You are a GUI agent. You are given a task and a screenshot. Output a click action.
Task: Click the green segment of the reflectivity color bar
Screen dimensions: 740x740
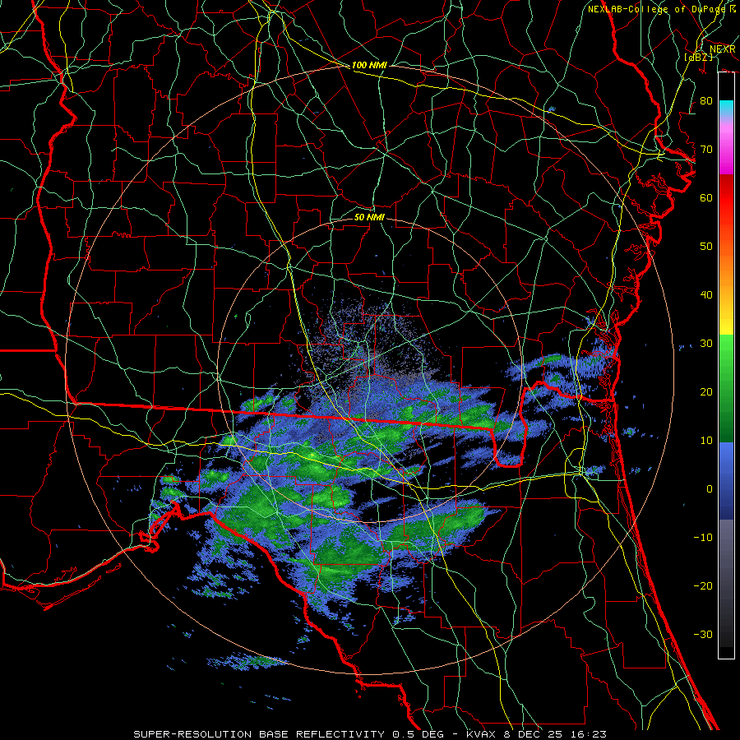click(726, 388)
